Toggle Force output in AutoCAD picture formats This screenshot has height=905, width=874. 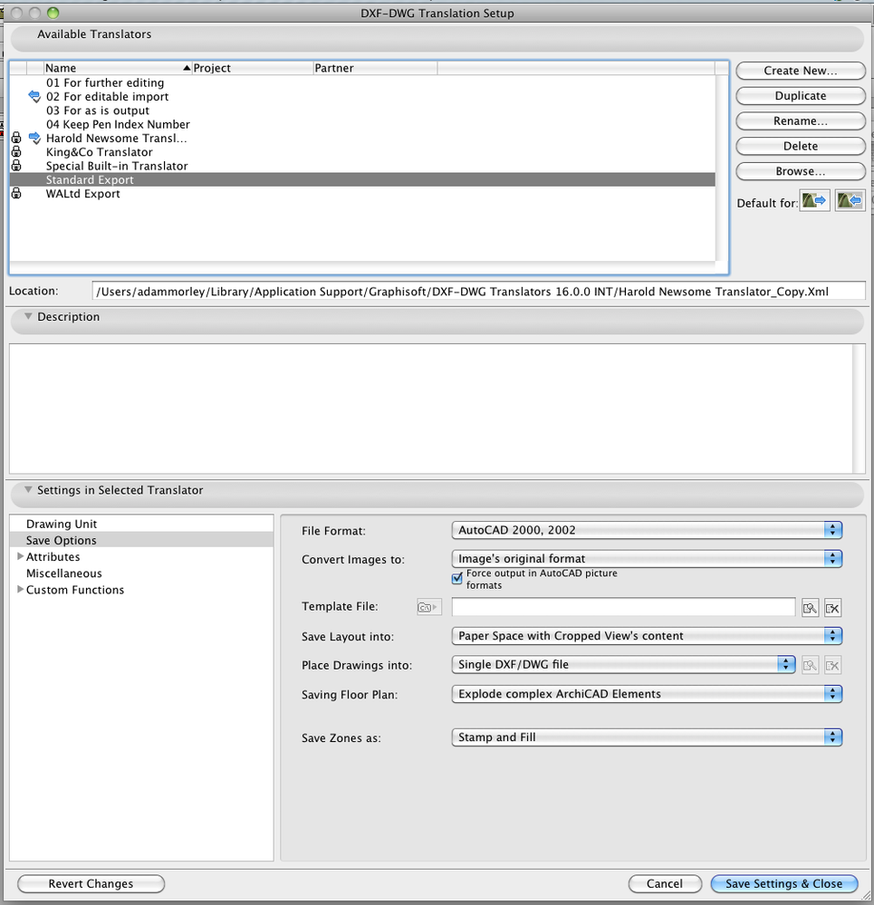click(456, 578)
